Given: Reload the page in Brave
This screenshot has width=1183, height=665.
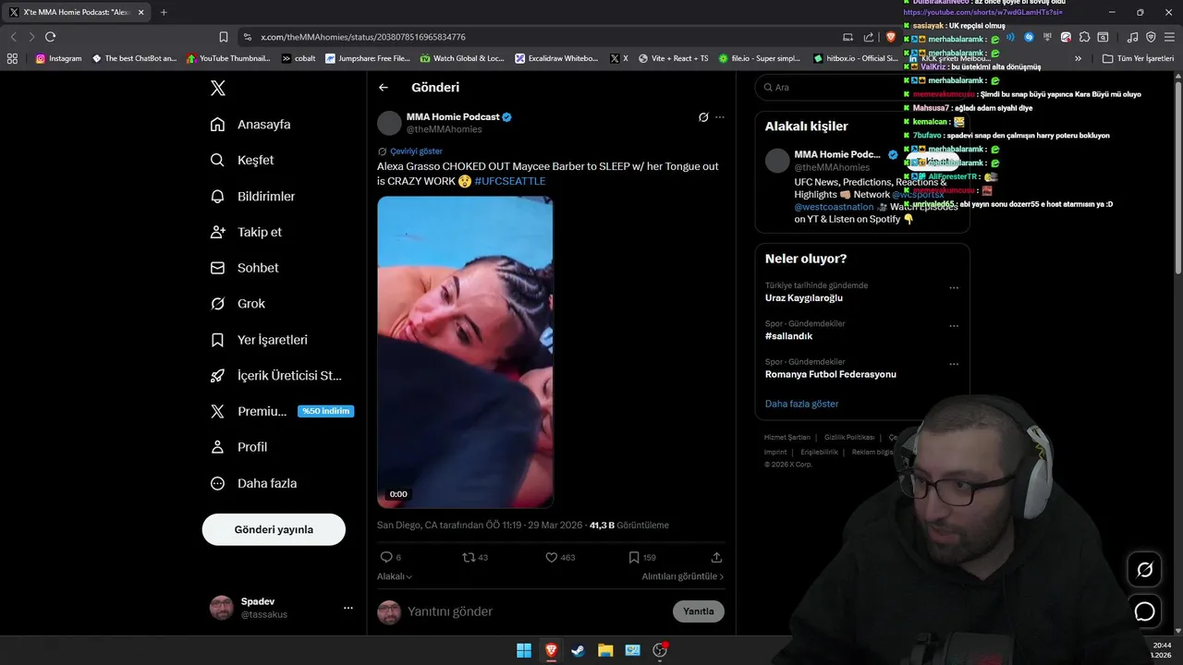Looking at the screenshot, I should coord(50,37).
